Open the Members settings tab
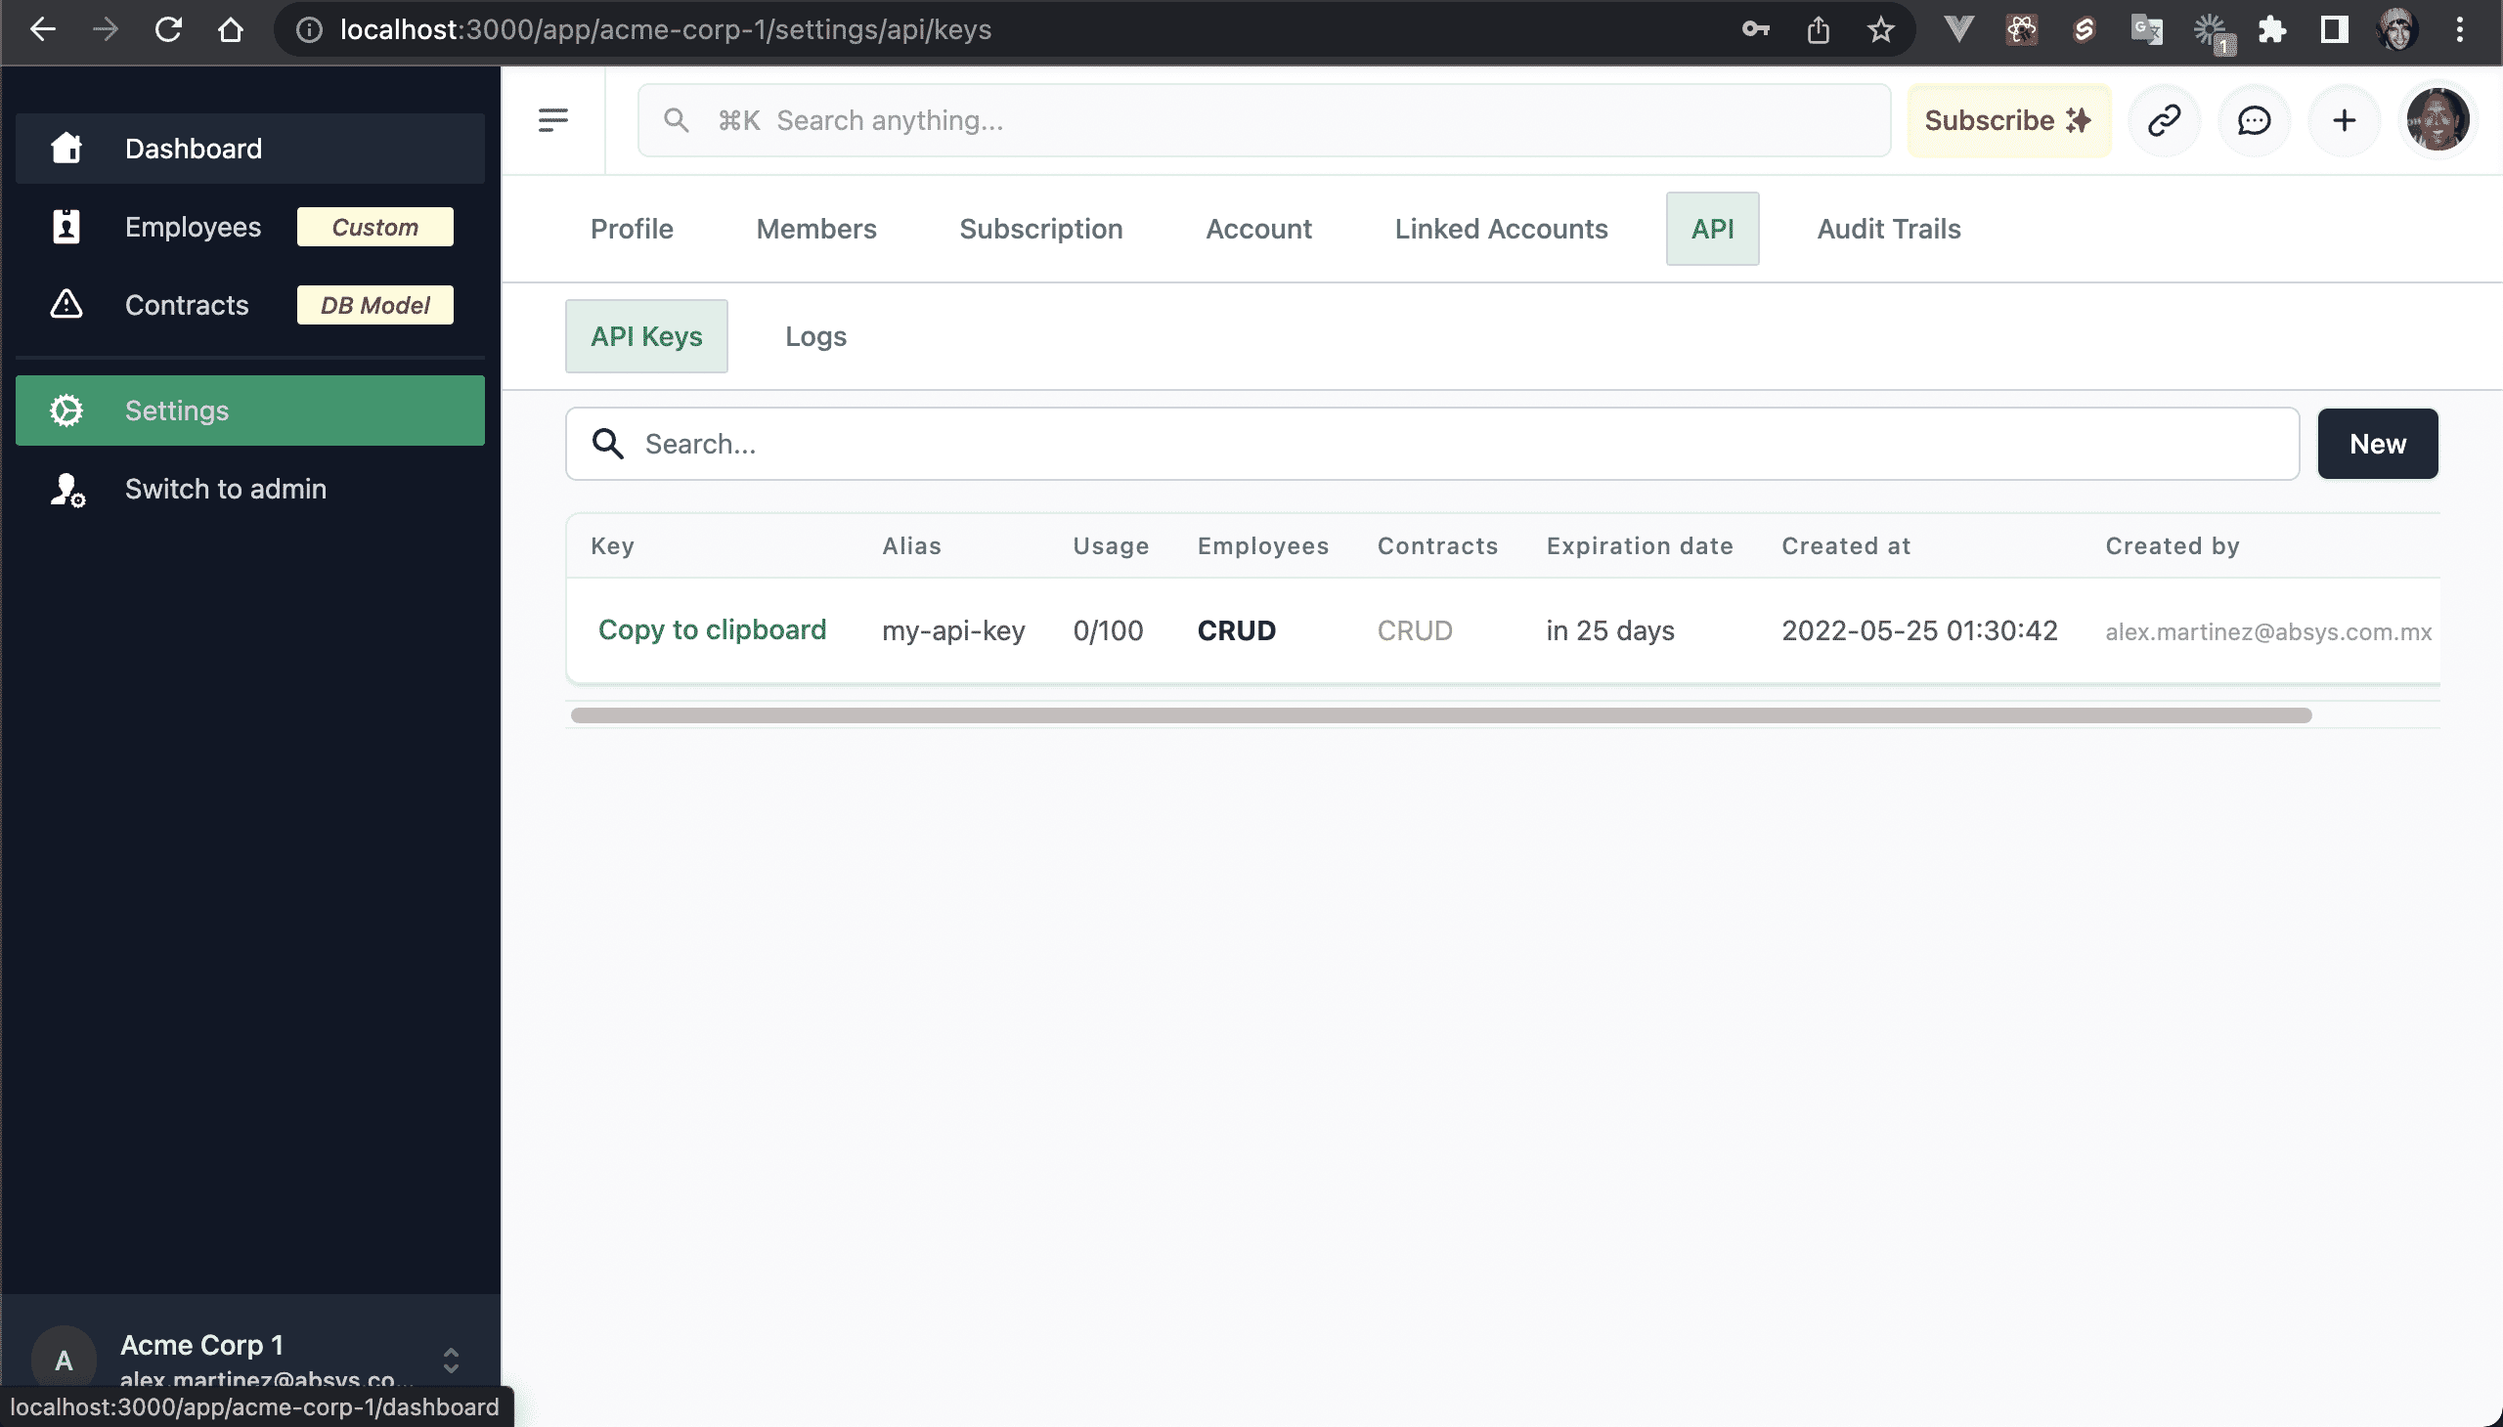This screenshot has height=1427, width=2503. [x=815, y=229]
